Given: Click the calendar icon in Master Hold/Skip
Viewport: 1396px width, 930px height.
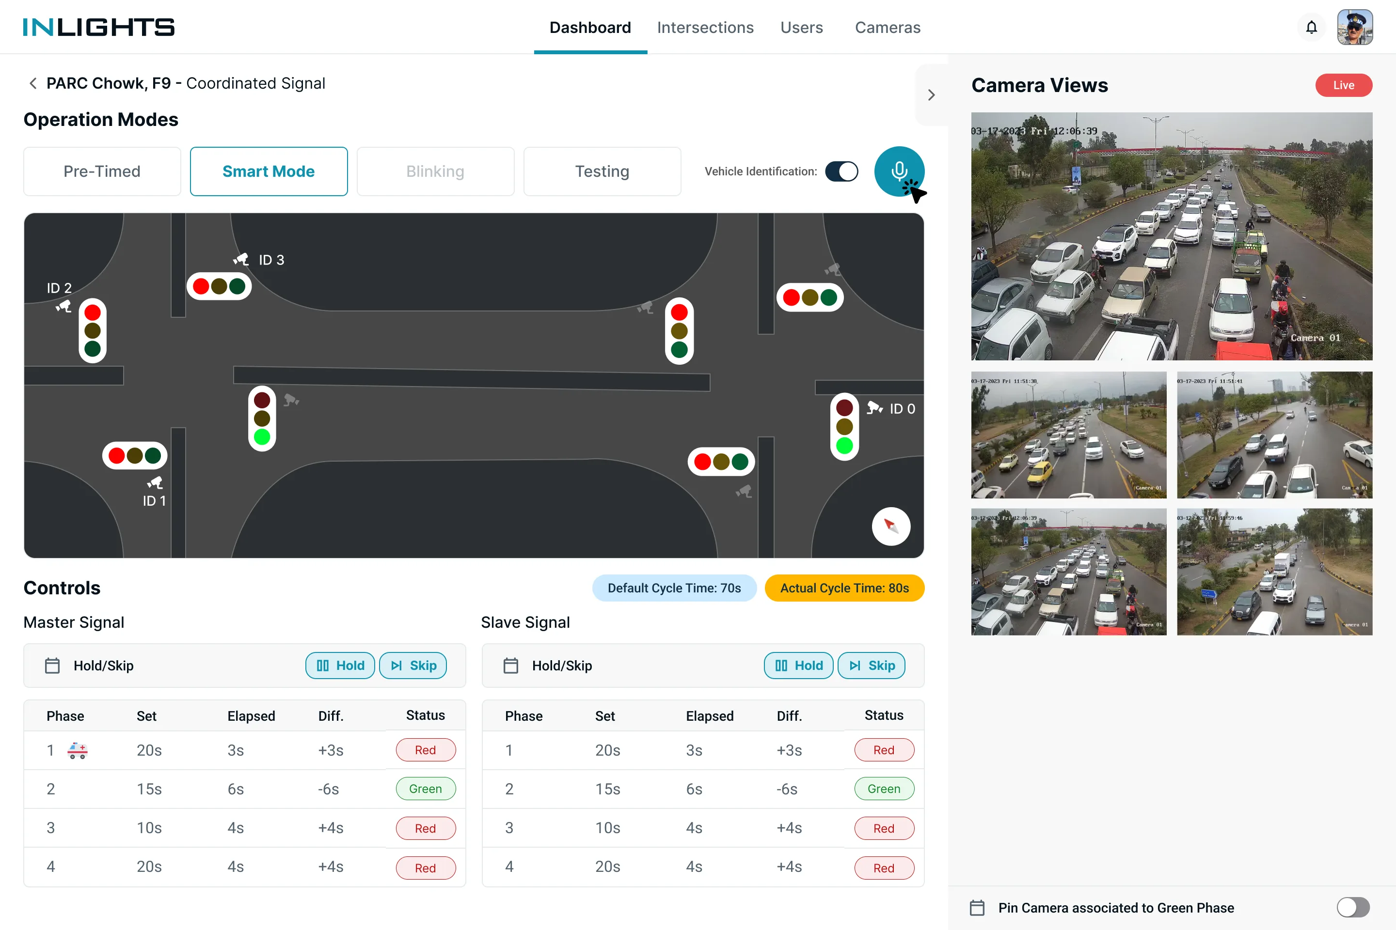Looking at the screenshot, I should 52,666.
